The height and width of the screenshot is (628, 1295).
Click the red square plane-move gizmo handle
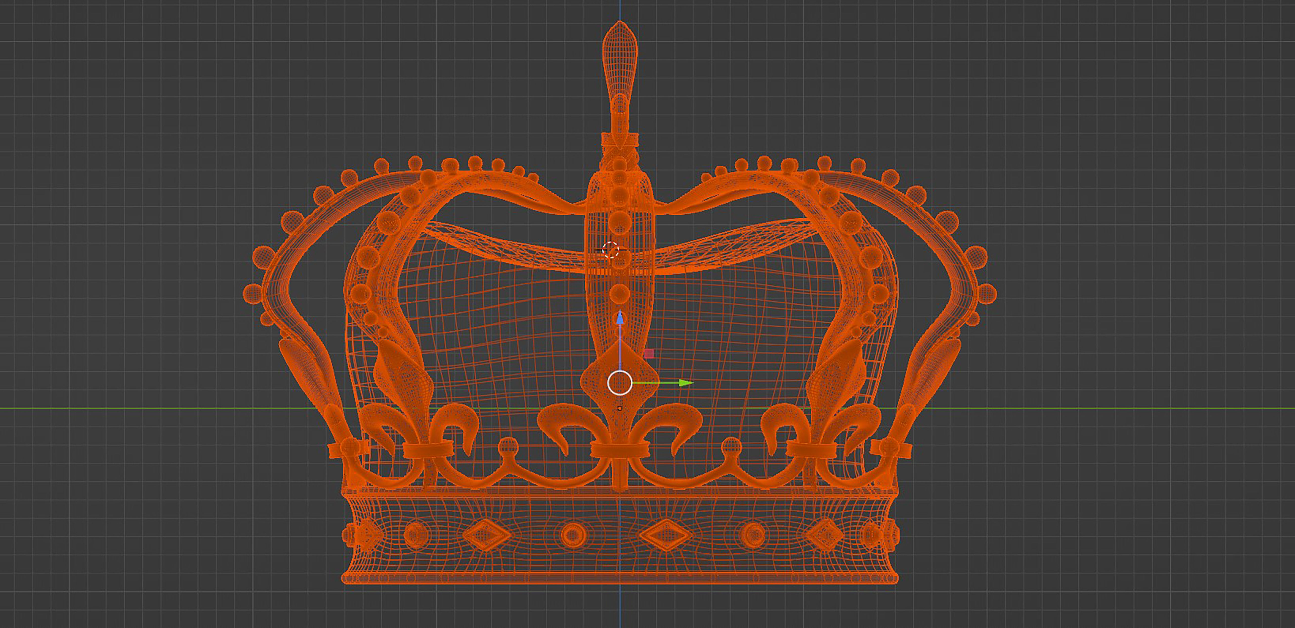tap(649, 354)
